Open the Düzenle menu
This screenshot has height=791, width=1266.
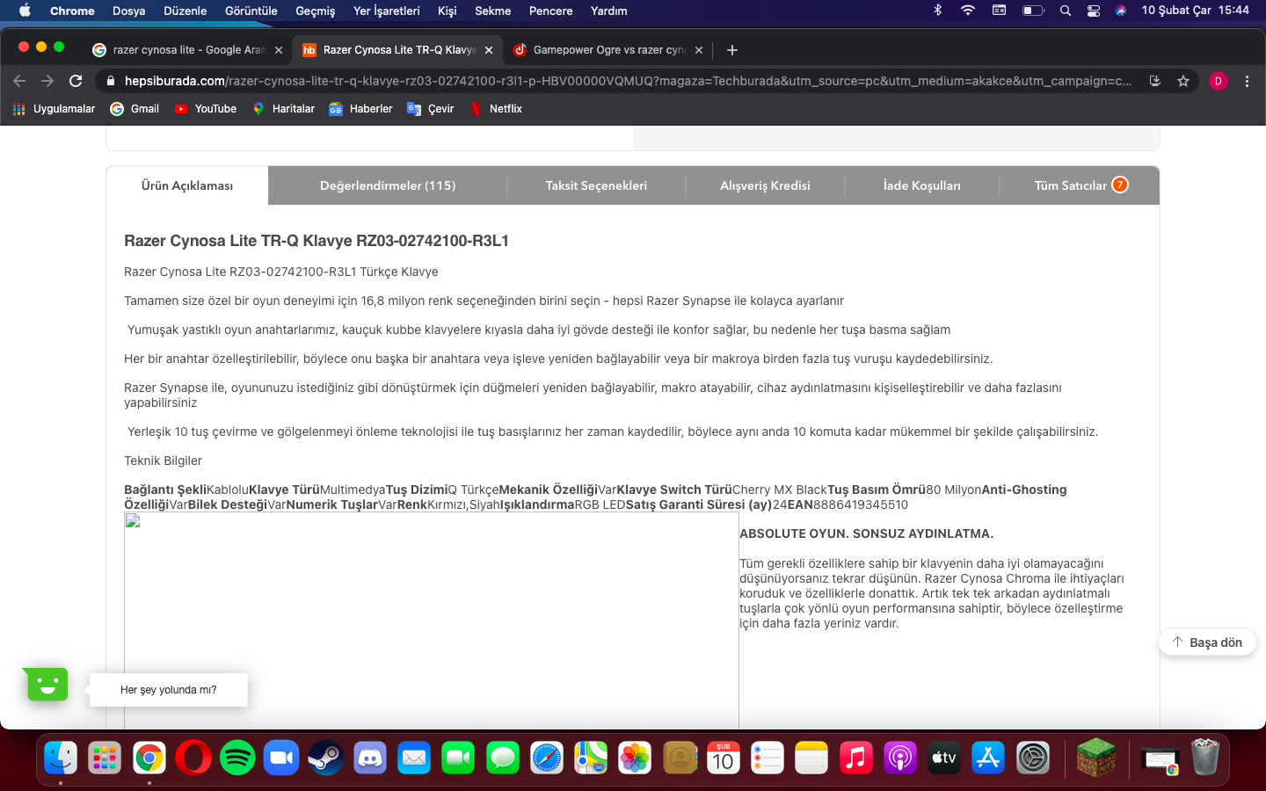pyautogui.click(x=186, y=11)
